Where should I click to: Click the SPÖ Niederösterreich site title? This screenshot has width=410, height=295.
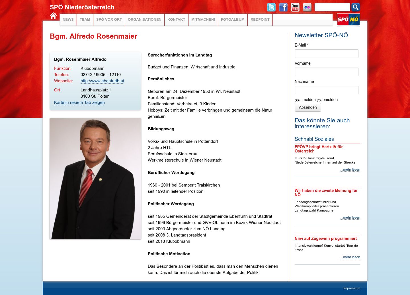coord(82,7)
